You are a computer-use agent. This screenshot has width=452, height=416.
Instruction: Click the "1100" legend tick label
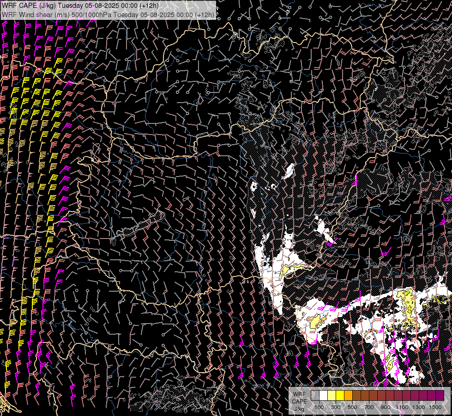pos(402,407)
